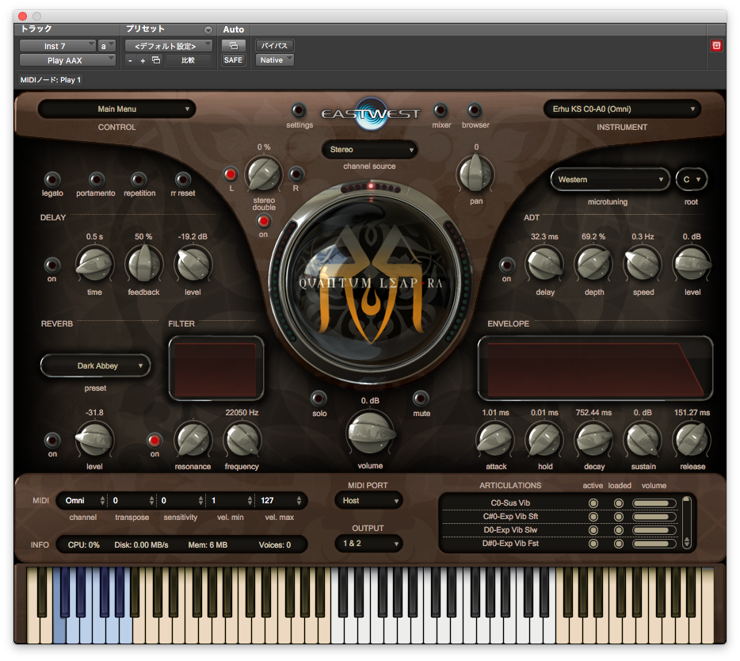Turn off the stereo double on button
Image resolution: width=740 pixels, height=661 pixels.
263,220
